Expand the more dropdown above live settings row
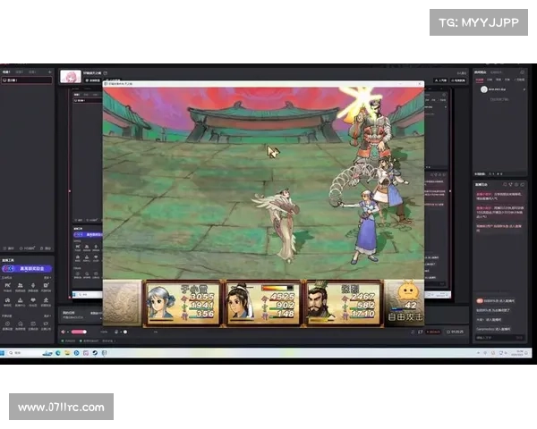The width and height of the screenshot is (537, 429). click(x=47, y=315)
